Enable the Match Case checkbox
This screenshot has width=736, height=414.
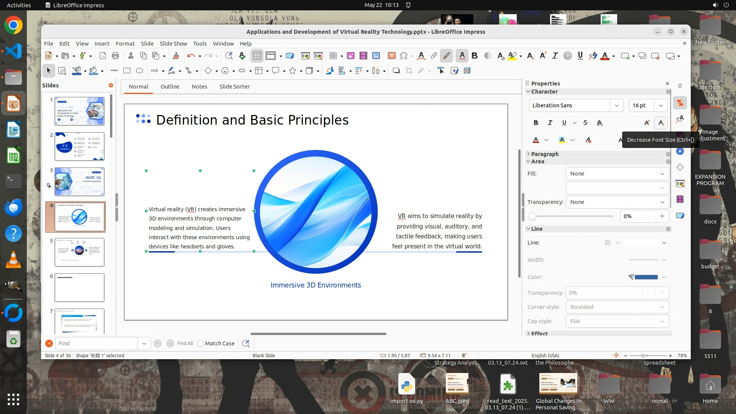(200, 343)
